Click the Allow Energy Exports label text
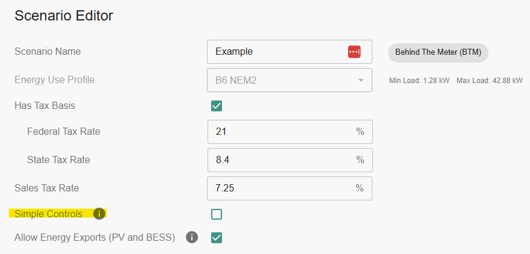 tap(94, 237)
